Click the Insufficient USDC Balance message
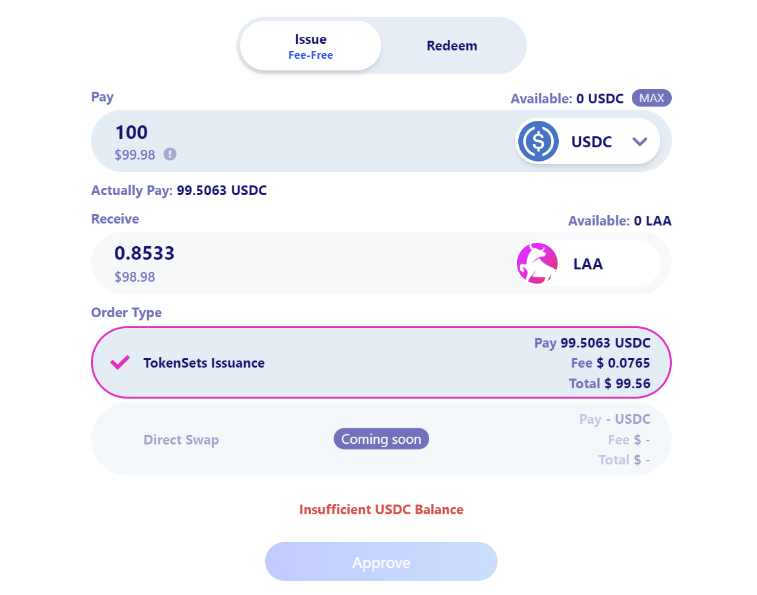This screenshot has height=595, width=757. pos(381,510)
